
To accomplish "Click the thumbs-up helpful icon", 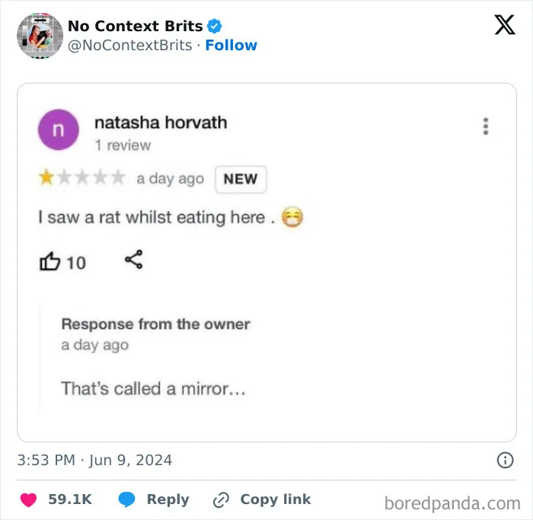I will [50, 261].
